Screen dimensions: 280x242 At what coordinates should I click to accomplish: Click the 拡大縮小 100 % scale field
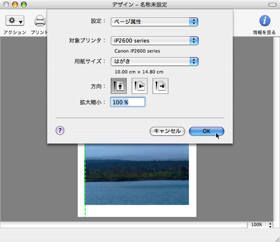click(x=128, y=102)
